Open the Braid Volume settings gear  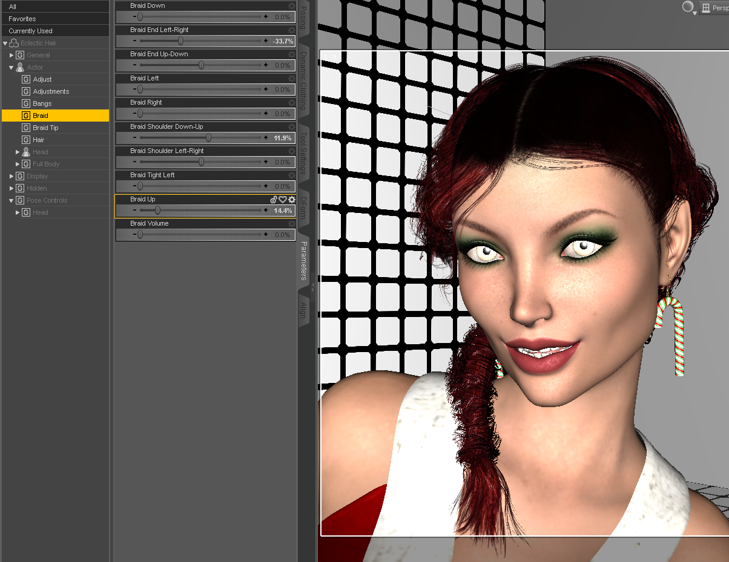click(x=292, y=223)
